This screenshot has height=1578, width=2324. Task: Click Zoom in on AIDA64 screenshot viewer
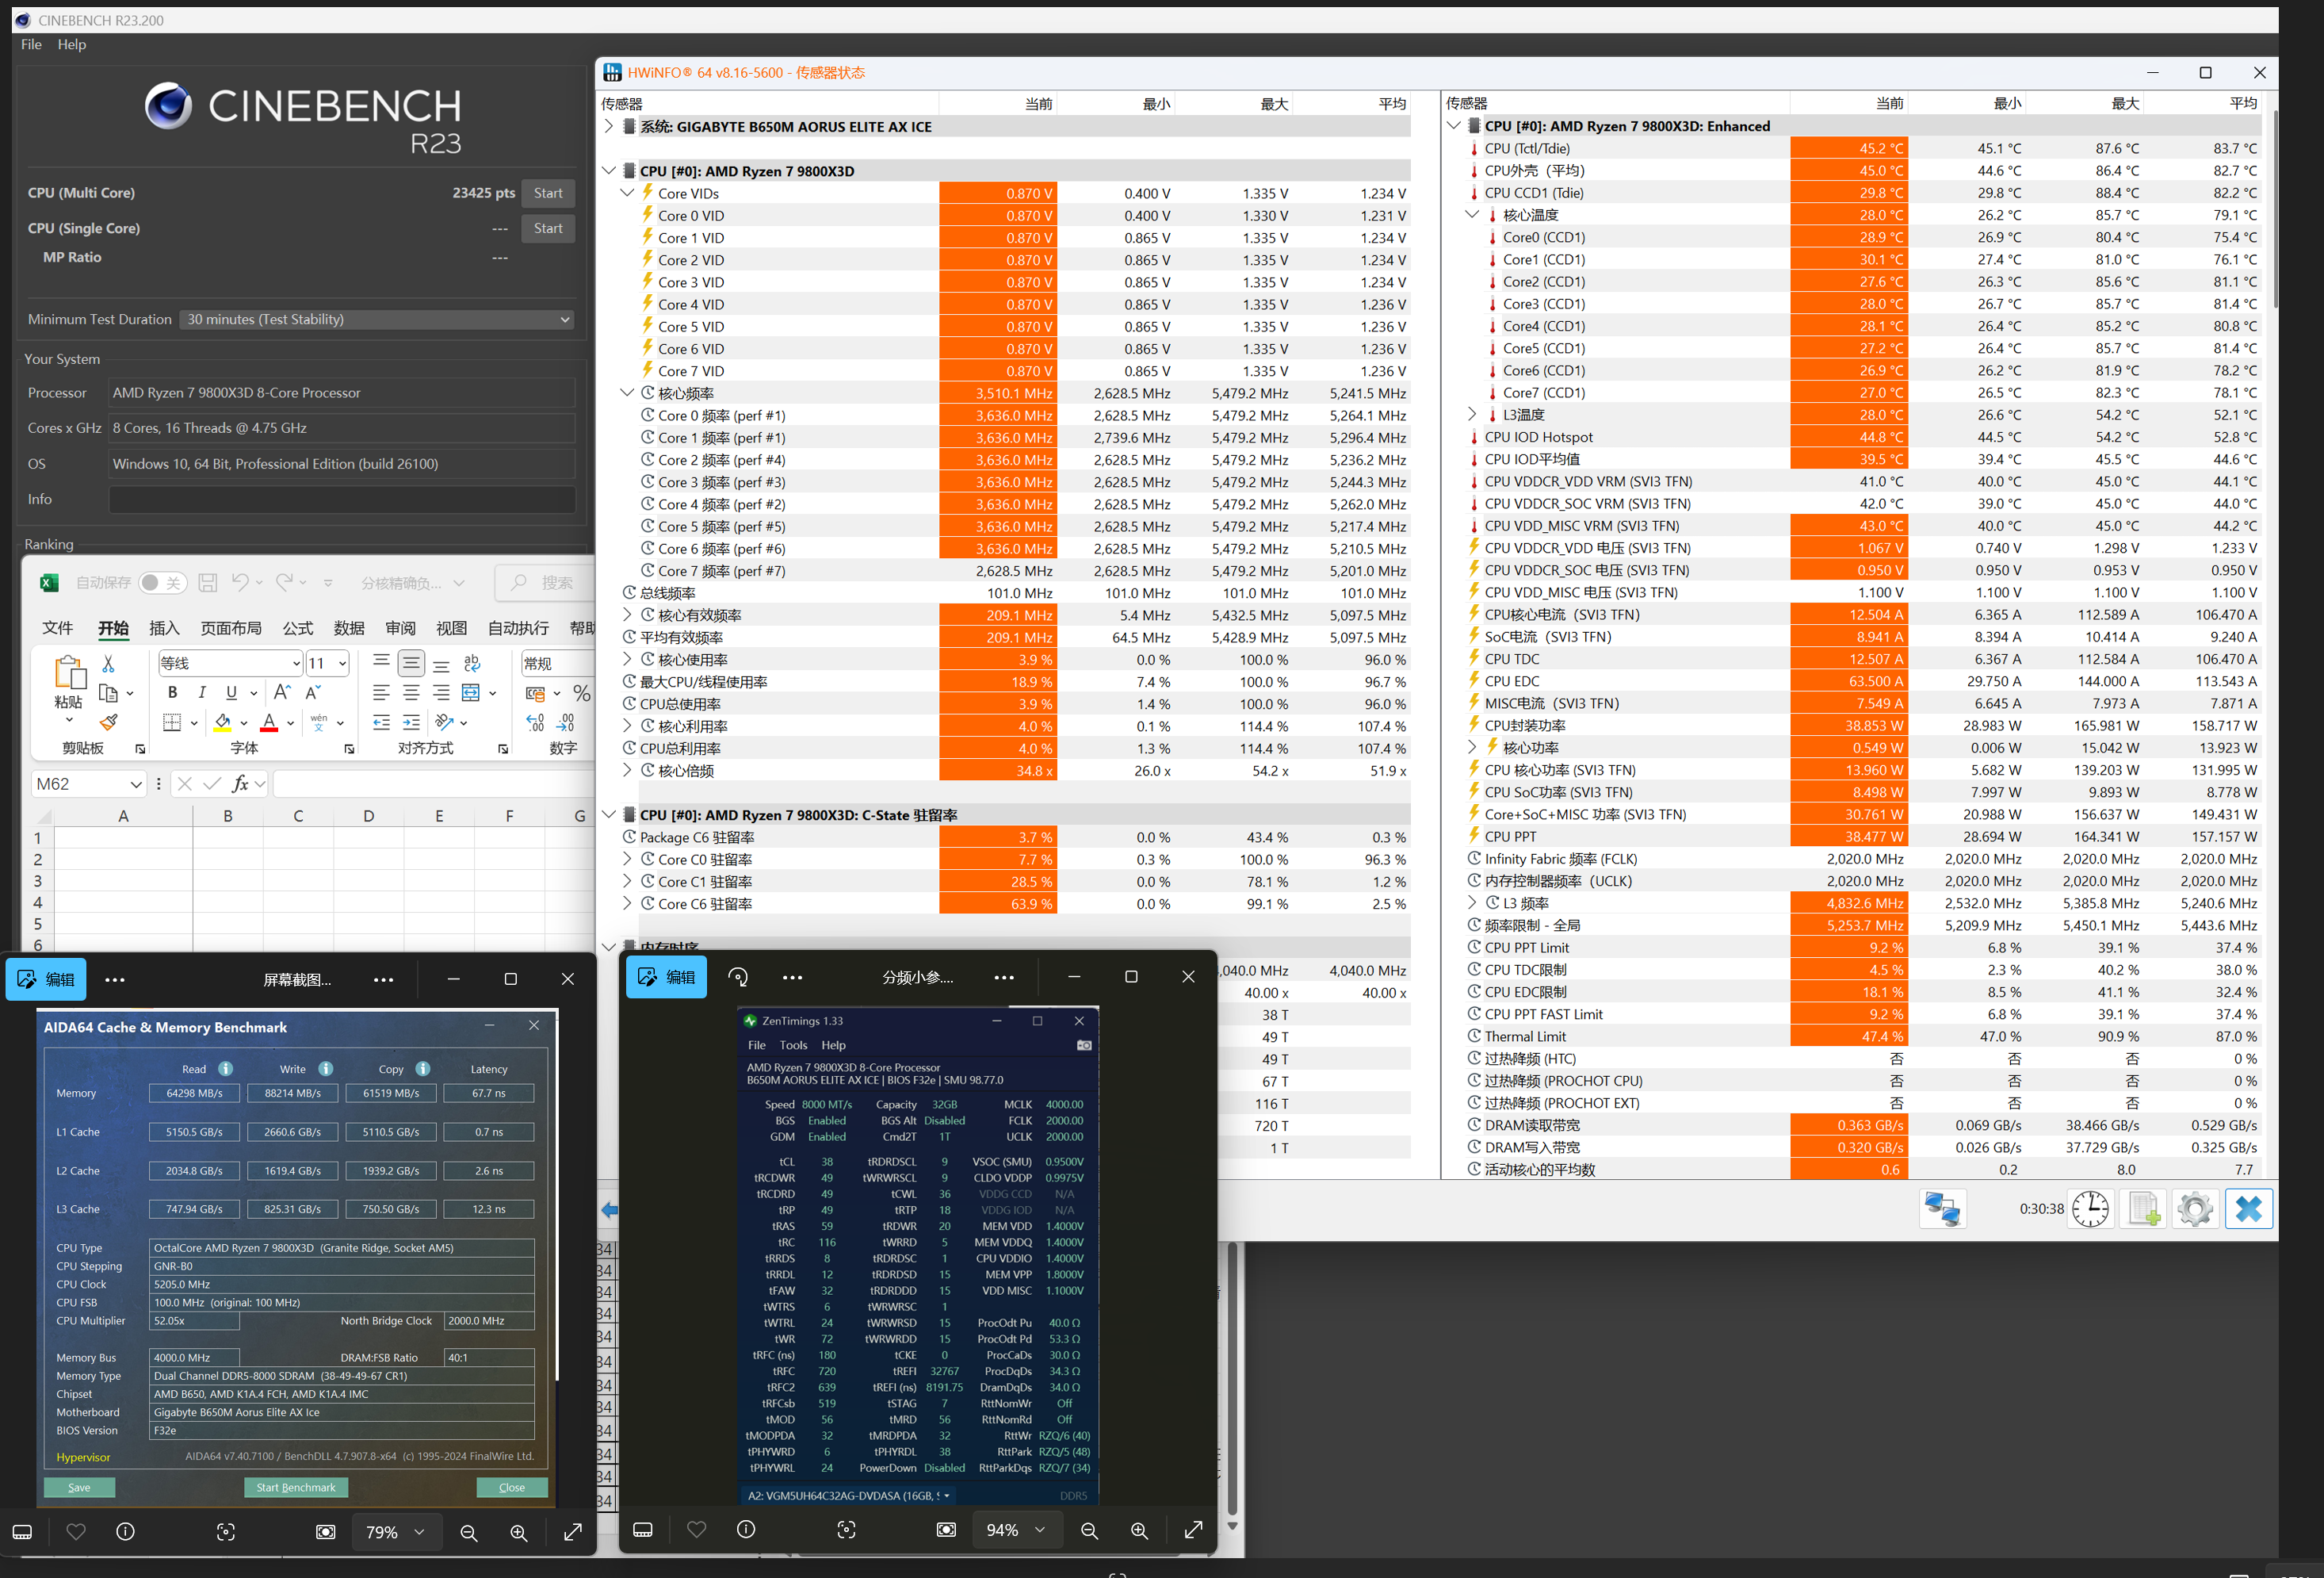click(x=518, y=1533)
